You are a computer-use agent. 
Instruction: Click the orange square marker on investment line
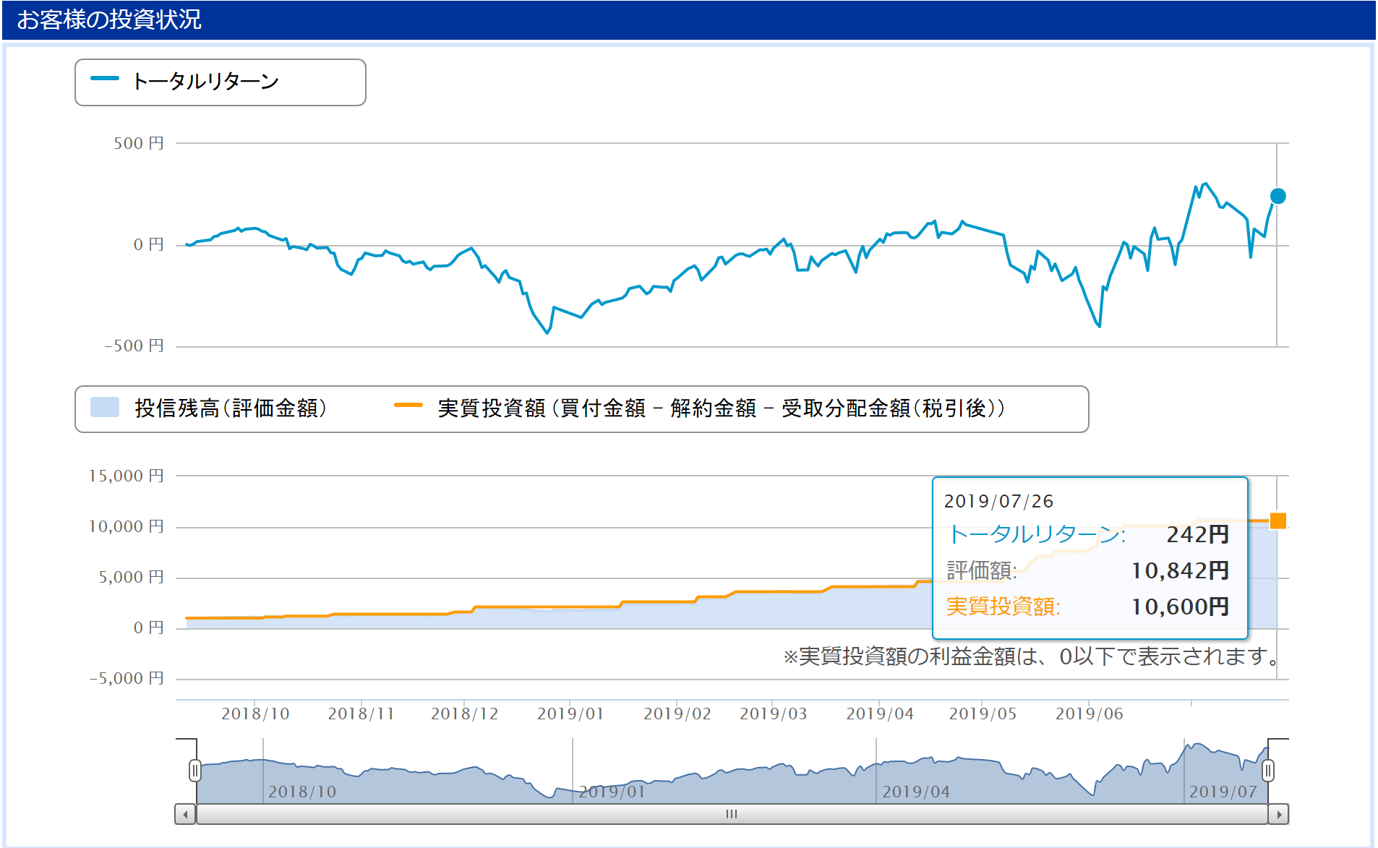1278,521
